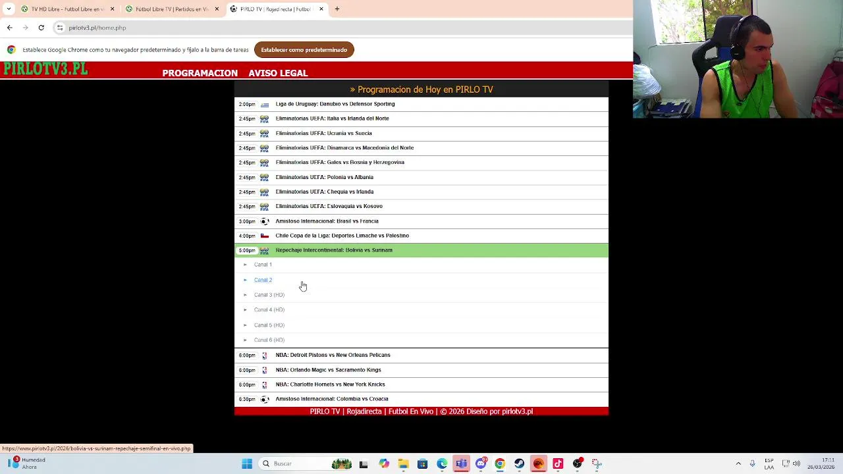
Task: Open Microsoft Store from the taskbar
Action: click(x=422, y=463)
